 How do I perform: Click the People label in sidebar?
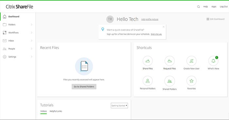(x=12, y=49)
